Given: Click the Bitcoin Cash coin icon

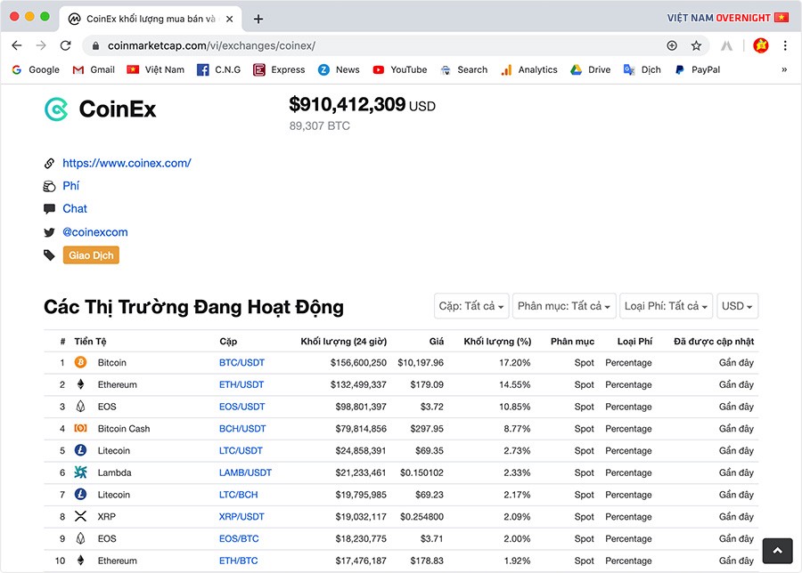Looking at the screenshot, I should 80,428.
